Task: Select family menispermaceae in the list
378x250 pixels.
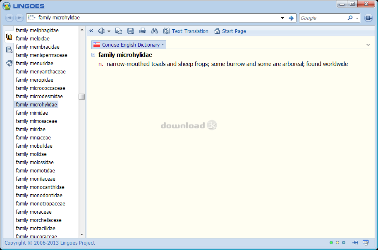Action: 41,55
